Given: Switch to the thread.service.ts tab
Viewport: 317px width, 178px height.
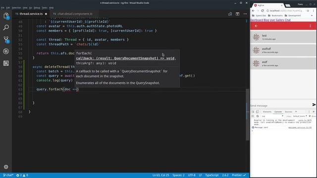Looking at the screenshot, I should click(31, 14).
